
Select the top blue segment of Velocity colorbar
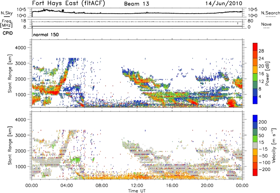[x=255, y=118]
